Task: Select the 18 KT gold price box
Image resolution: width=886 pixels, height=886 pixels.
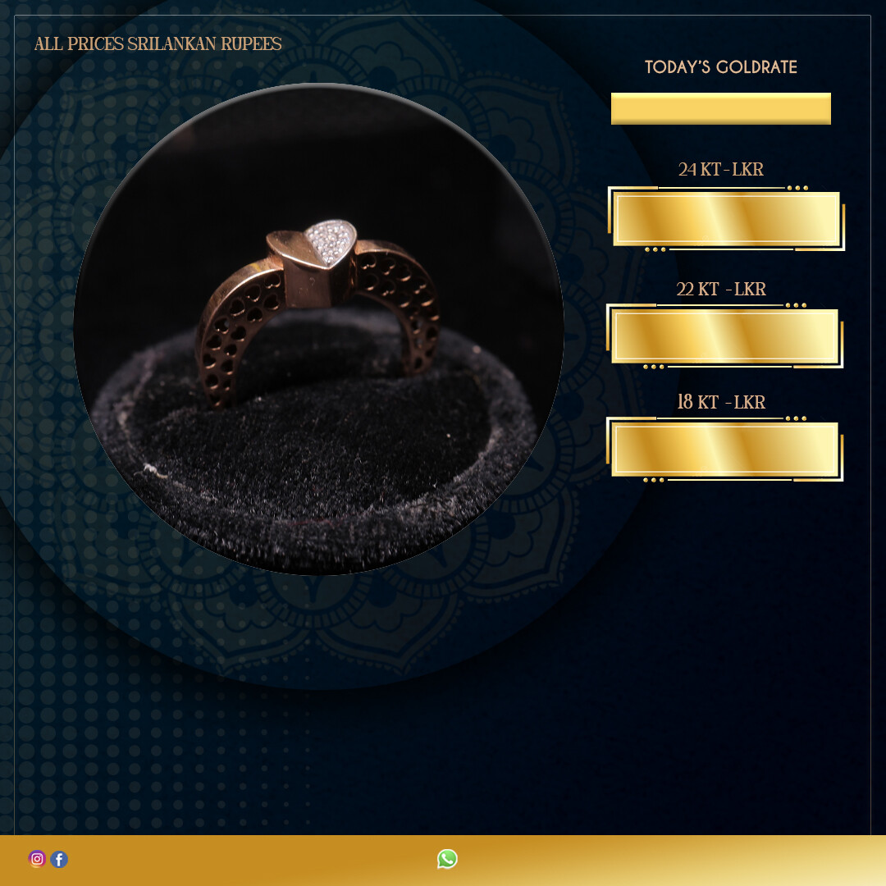Action: tap(725, 450)
